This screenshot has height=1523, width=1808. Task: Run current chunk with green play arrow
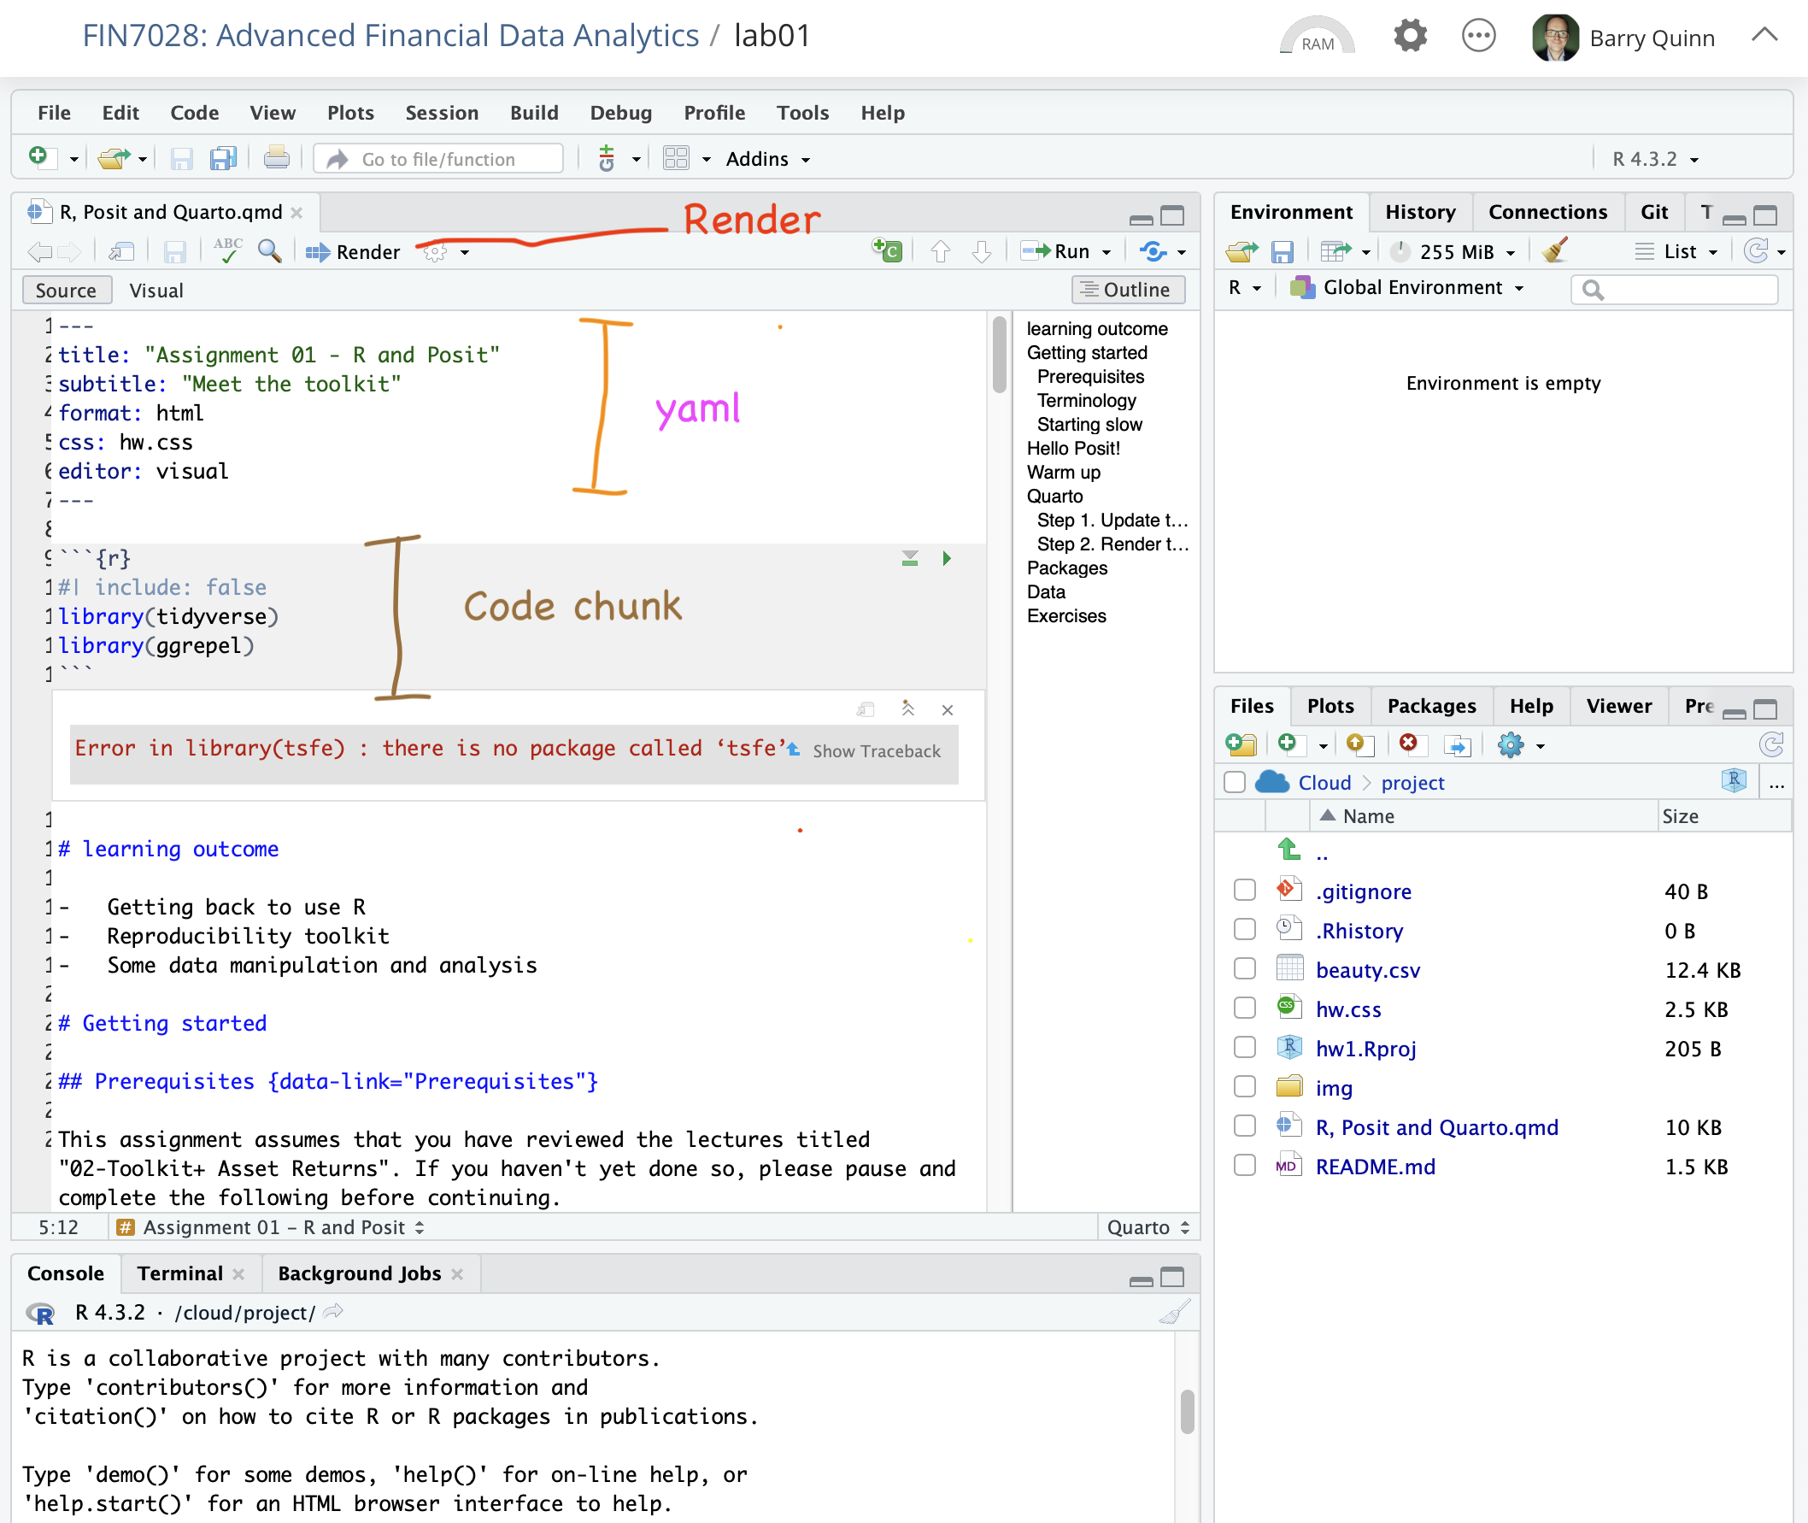point(947,559)
